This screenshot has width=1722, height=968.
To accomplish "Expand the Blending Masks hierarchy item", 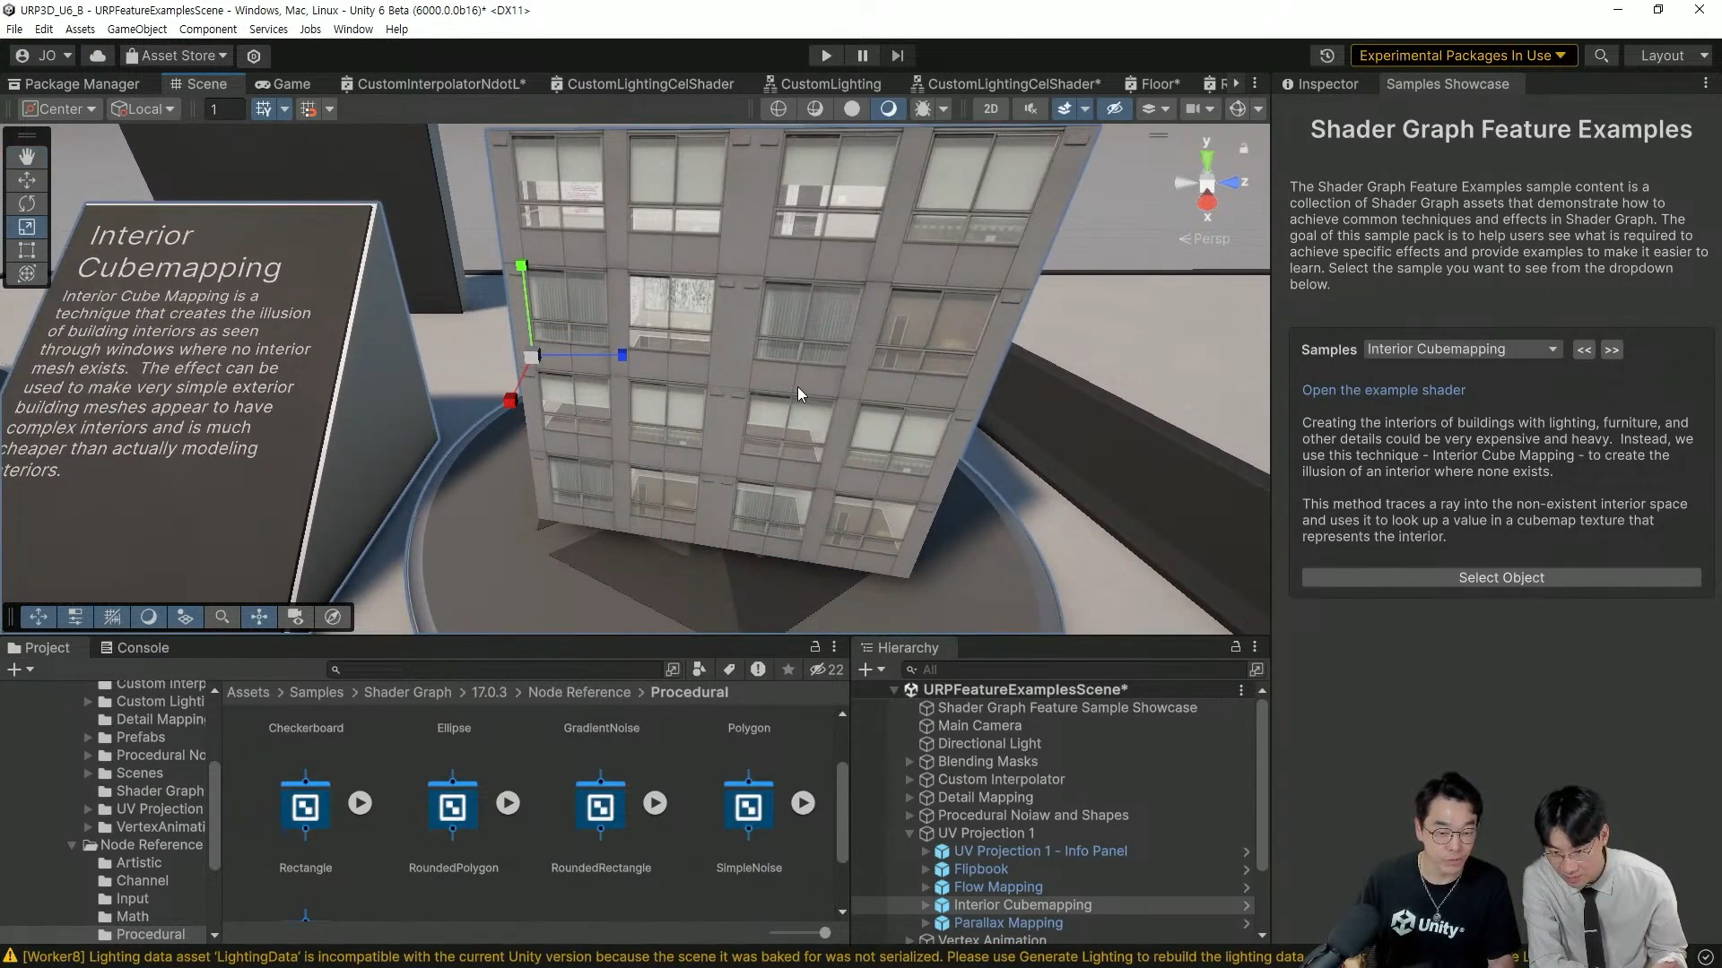I will 909,762.
